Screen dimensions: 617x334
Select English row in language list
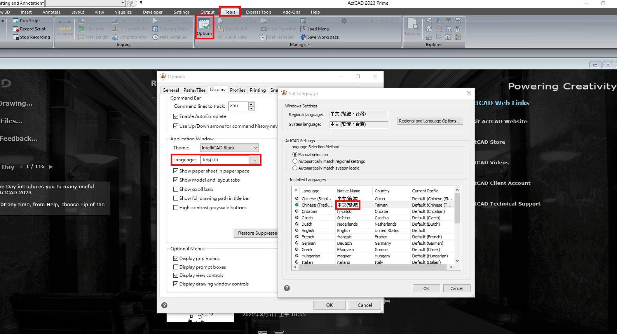pos(308,231)
